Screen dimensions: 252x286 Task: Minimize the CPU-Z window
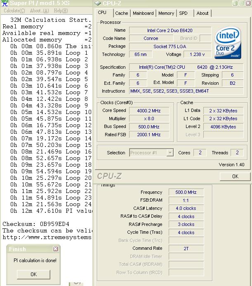[235, 3]
